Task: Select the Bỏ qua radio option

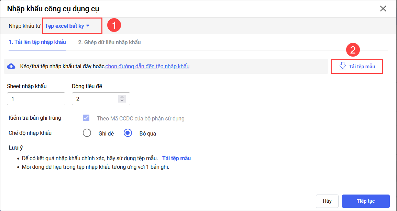Action: [x=128, y=133]
